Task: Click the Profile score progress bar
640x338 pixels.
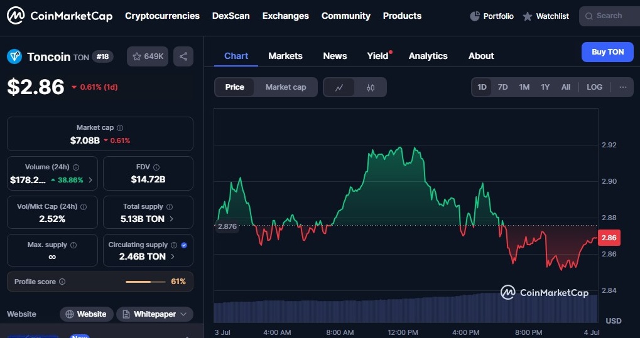Action: [x=145, y=282]
